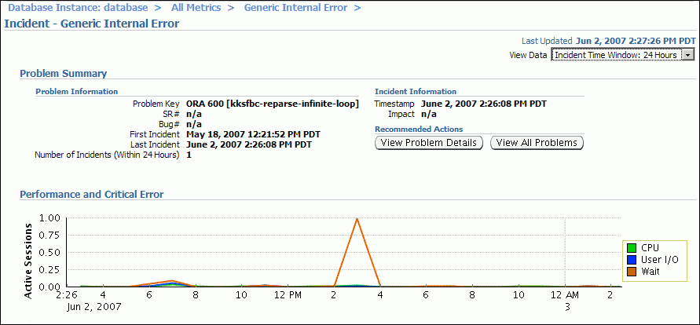Screen dimensions: 700x325
Task: Click the ORA 600 problem key value
Action: tap(272, 104)
